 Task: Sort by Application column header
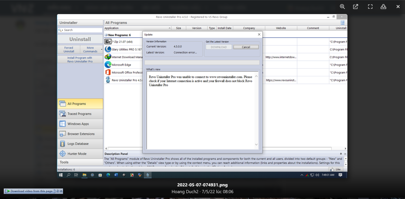coord(138,28)
